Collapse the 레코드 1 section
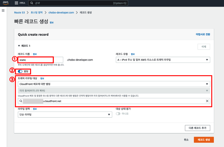This screenshot has width=224, height=147. point(19,46)
